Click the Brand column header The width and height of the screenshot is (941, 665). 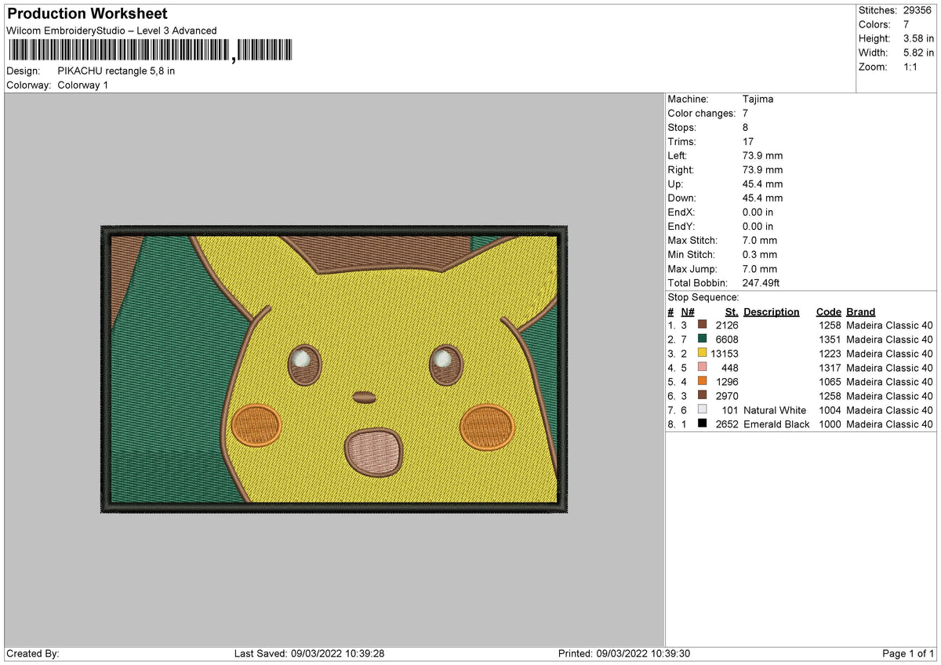(x=860, y=312)
